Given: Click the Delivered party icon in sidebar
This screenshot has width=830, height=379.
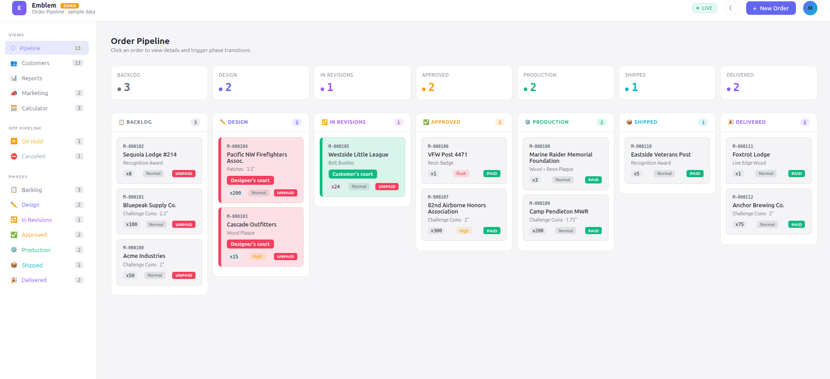Looking at the screenshot, I should (14, 280).
